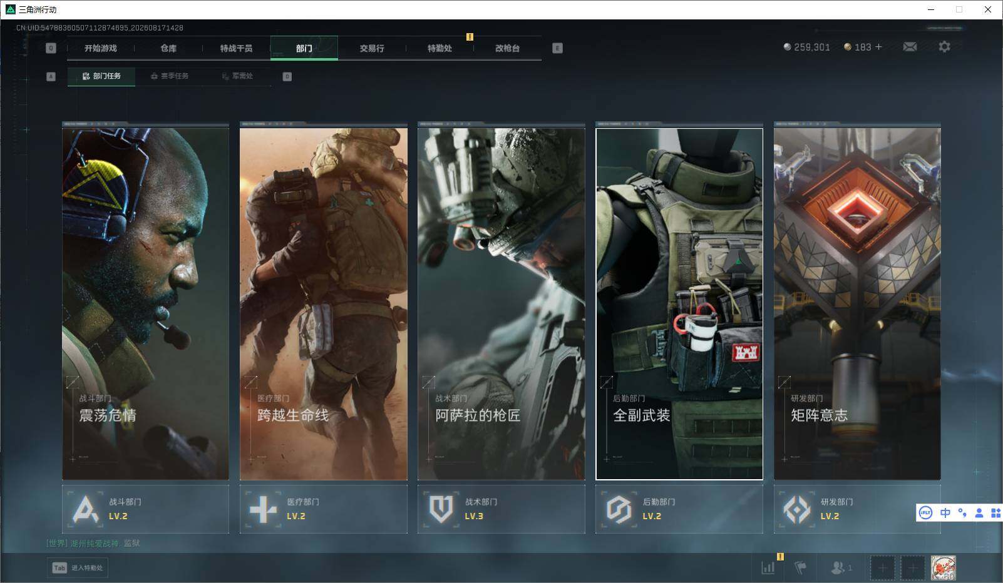The height and width of the screenshot is (583, 1003).
Task: Open settings via the gear icon
Action: (x=944, y=47)
